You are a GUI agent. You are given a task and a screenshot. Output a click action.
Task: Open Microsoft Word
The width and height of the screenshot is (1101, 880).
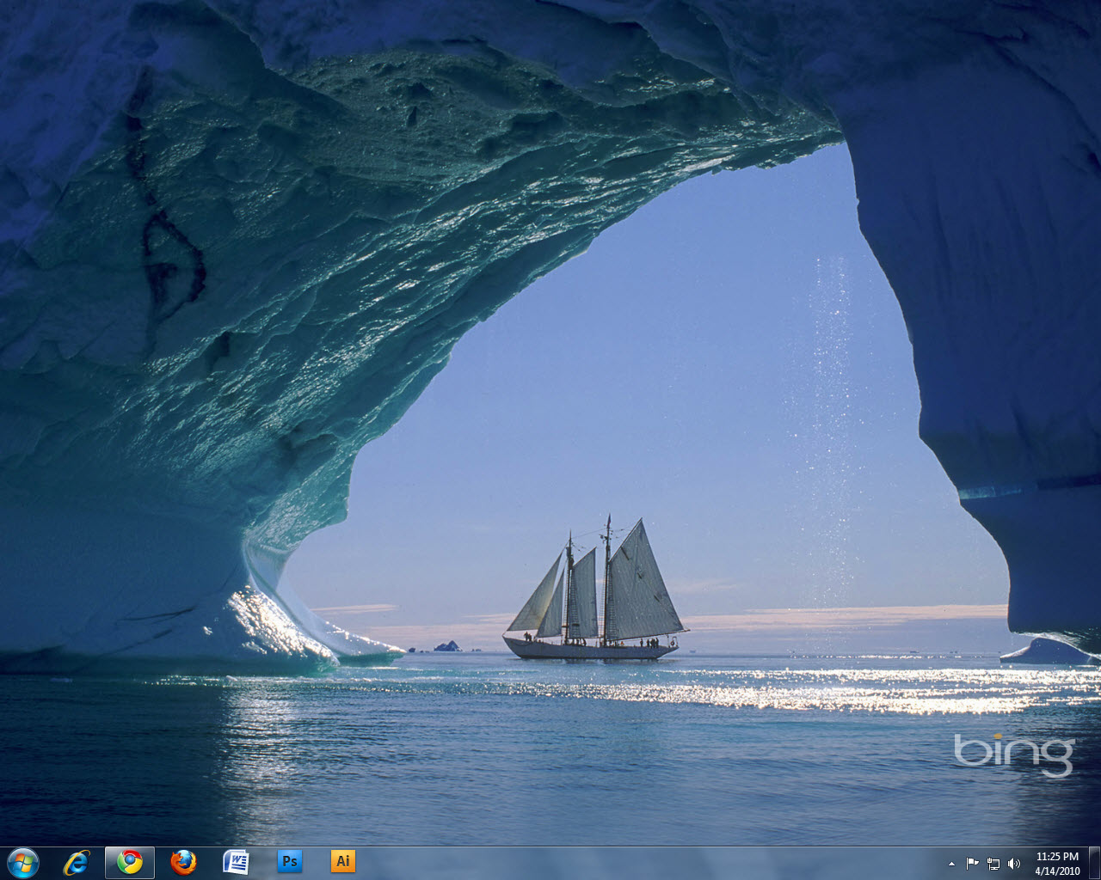[237, 862]
